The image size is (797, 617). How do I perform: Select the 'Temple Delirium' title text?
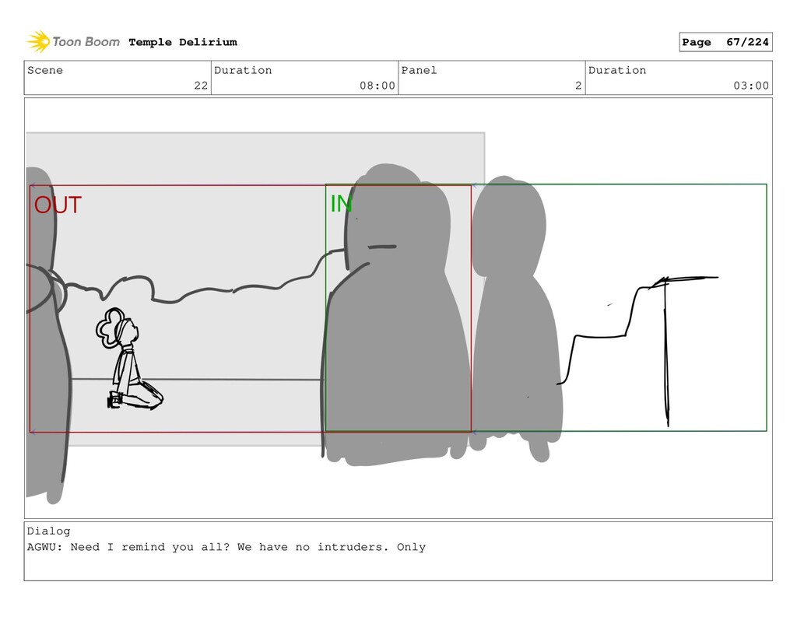pos(183,42)
